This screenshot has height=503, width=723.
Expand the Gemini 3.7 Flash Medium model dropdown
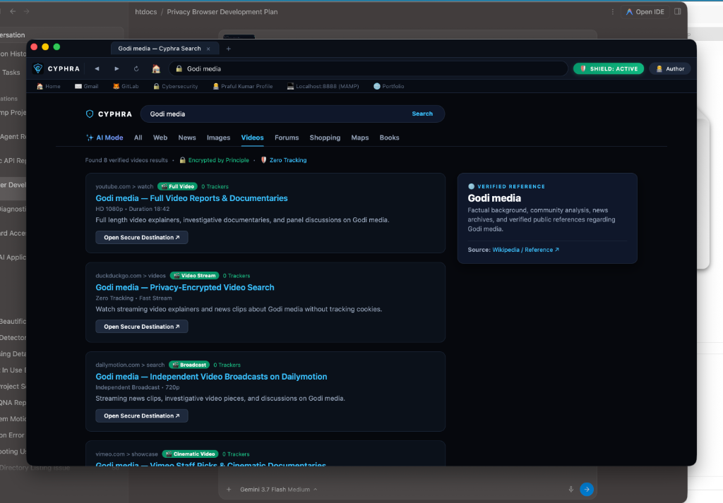tap(279, 490)
